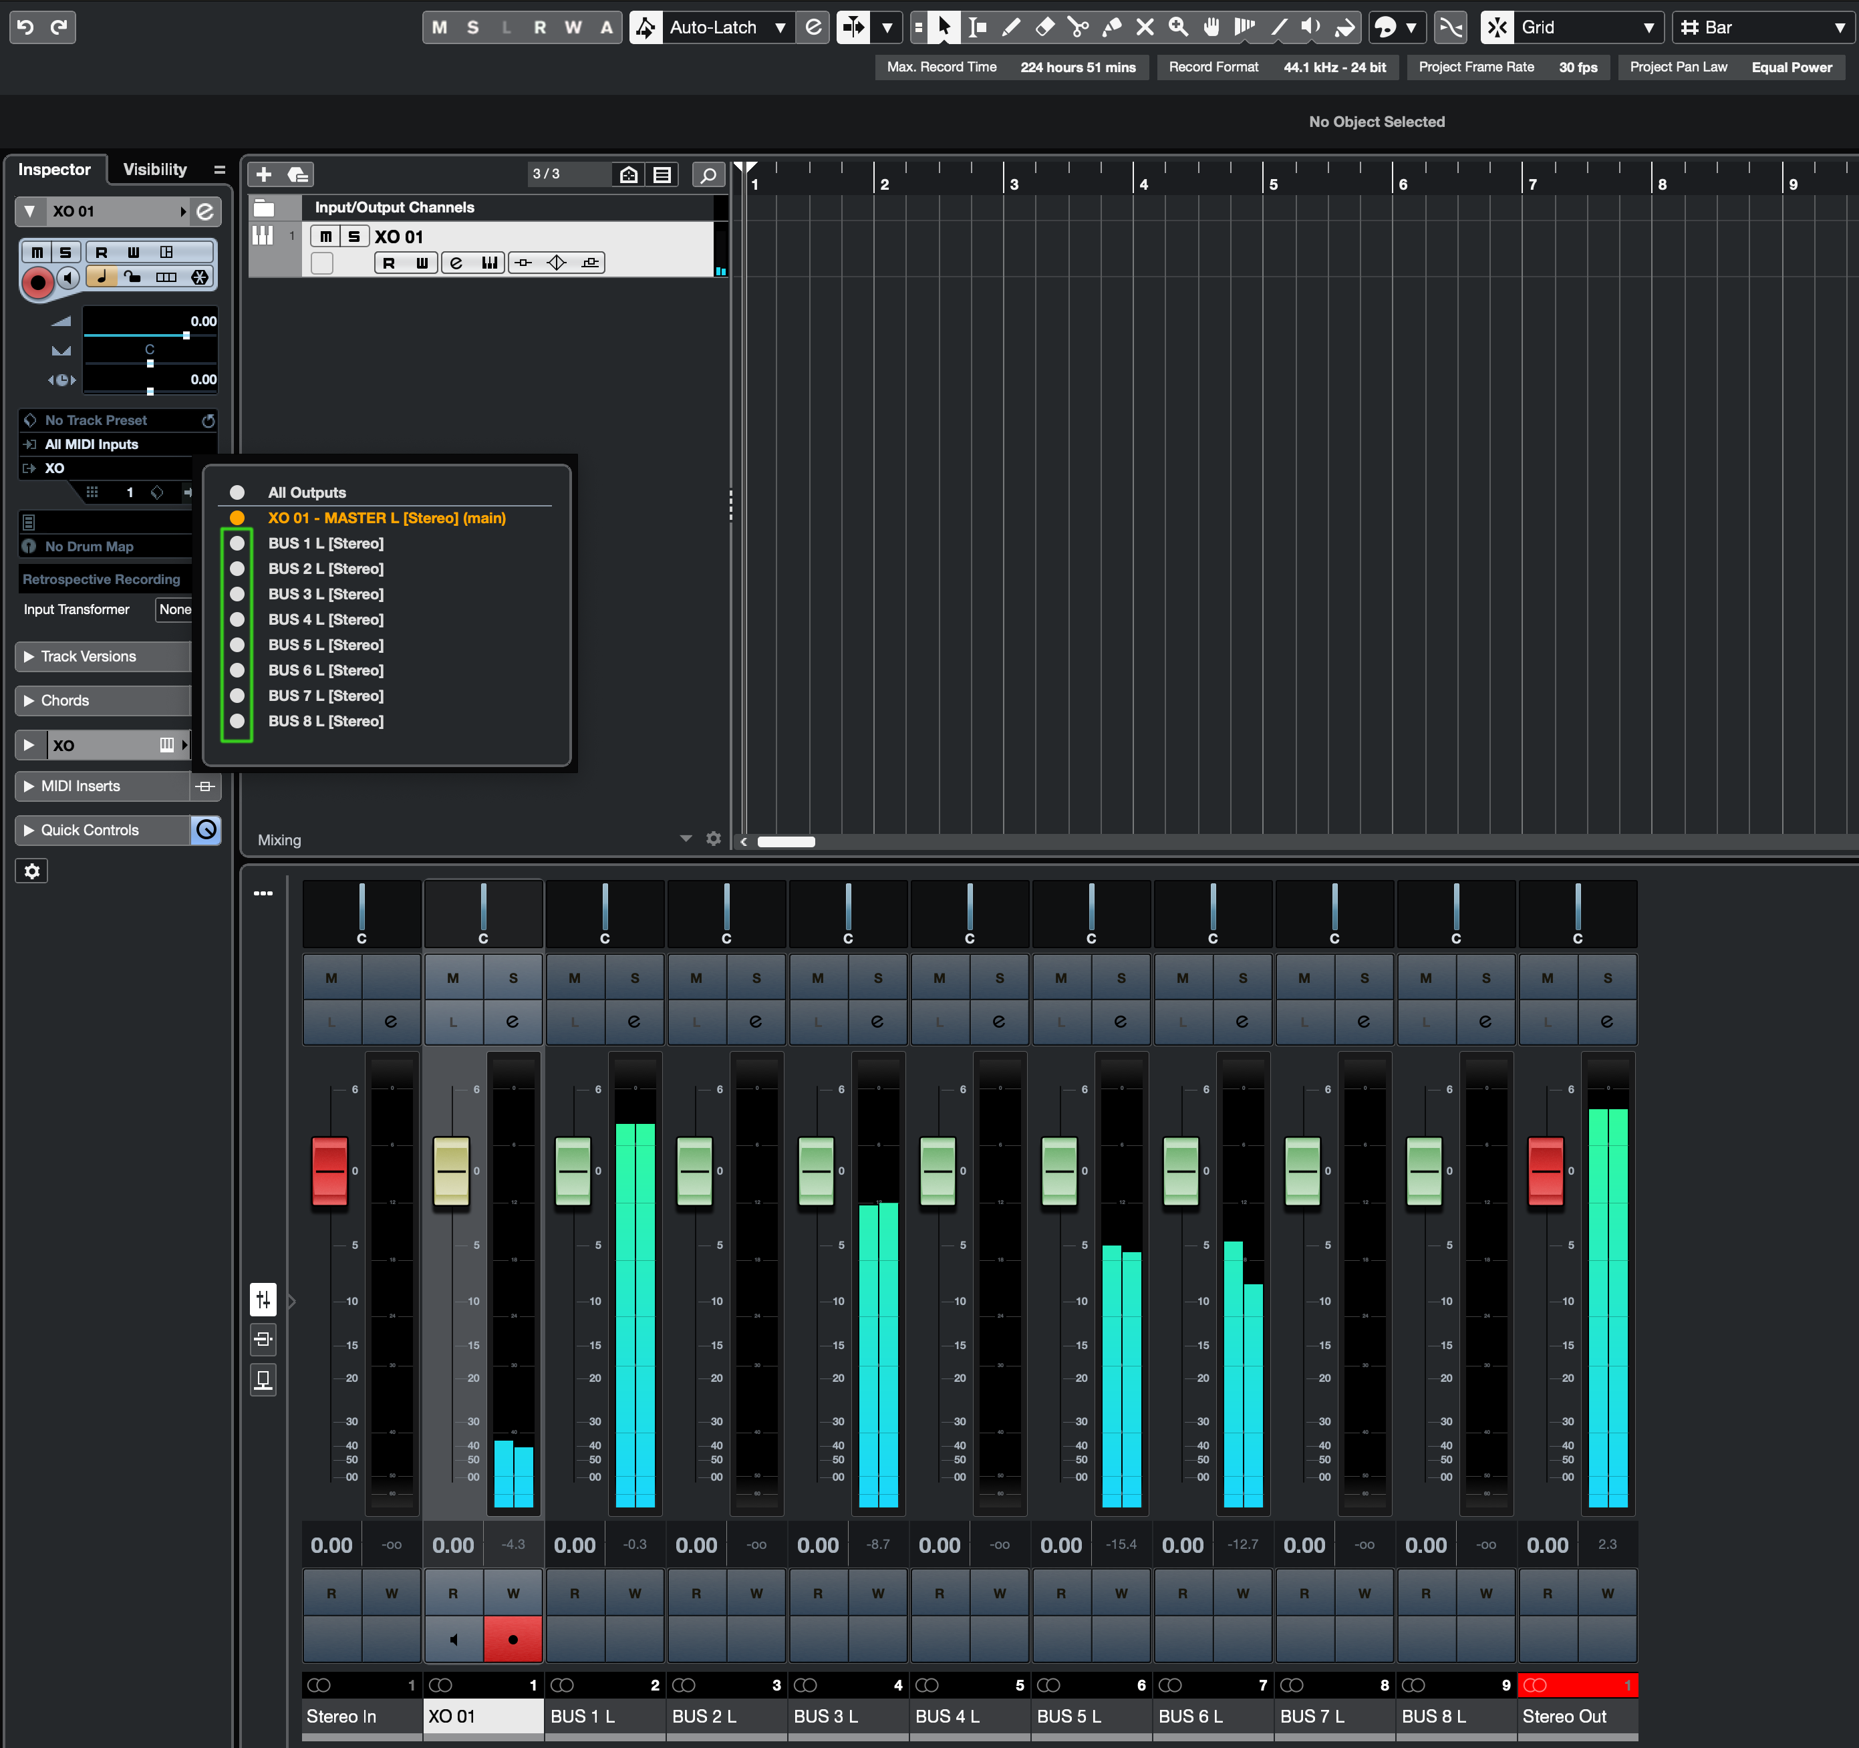Toggle Snap to Zero Crossing icon
Viewport: 1859px width, 1748px height.
coord(1450,27)
